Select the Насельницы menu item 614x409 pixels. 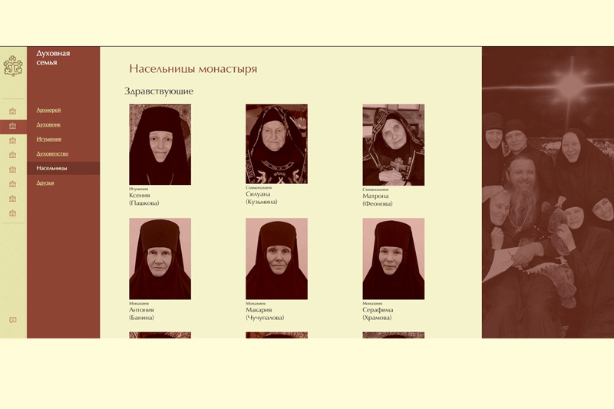pyautogui.click(x=52, y=168)
